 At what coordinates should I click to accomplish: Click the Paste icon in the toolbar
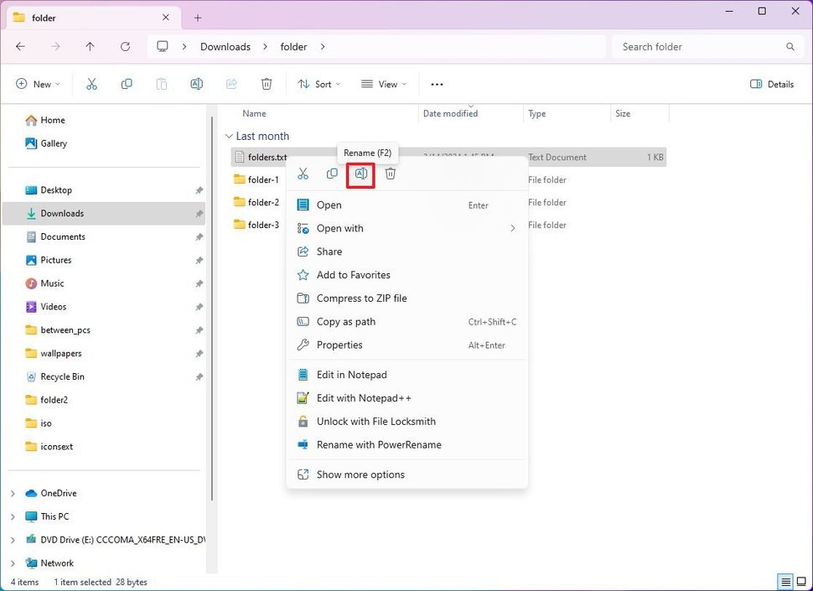[161, 84]
